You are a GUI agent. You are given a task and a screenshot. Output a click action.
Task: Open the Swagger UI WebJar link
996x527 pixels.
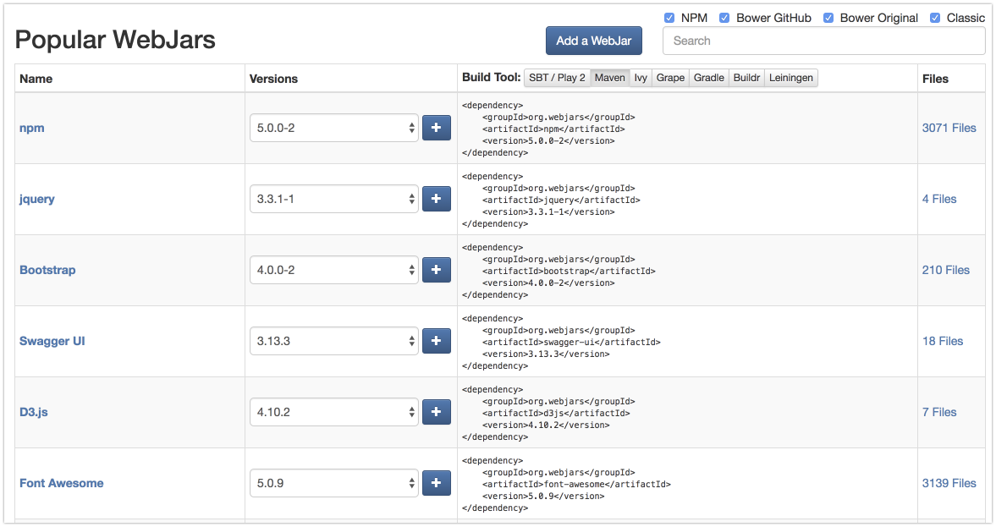coord(52,342)
